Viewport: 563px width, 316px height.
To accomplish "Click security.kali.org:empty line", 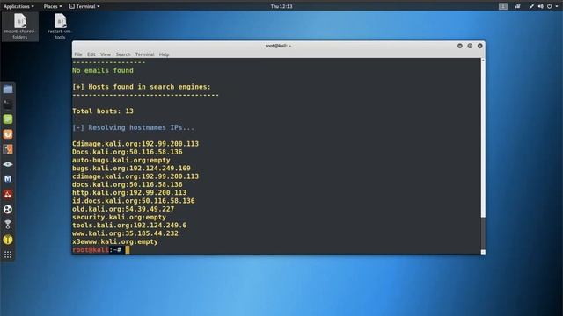I will pyautogui.click(x=119, y=217).
